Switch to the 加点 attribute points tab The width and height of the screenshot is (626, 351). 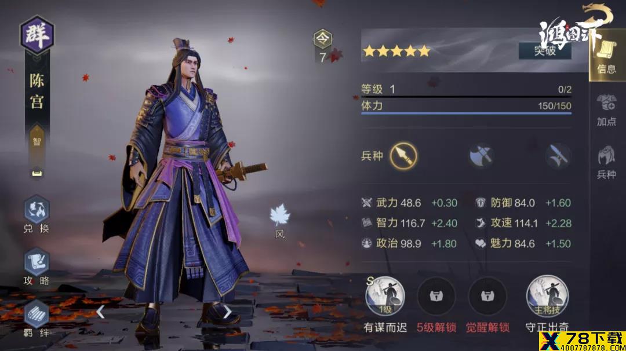[606, 111]
